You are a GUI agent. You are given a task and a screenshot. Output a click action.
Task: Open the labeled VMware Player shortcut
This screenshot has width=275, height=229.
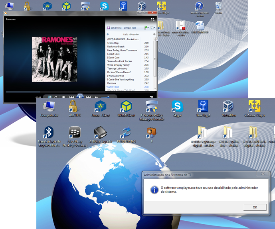tap(255, 108)
